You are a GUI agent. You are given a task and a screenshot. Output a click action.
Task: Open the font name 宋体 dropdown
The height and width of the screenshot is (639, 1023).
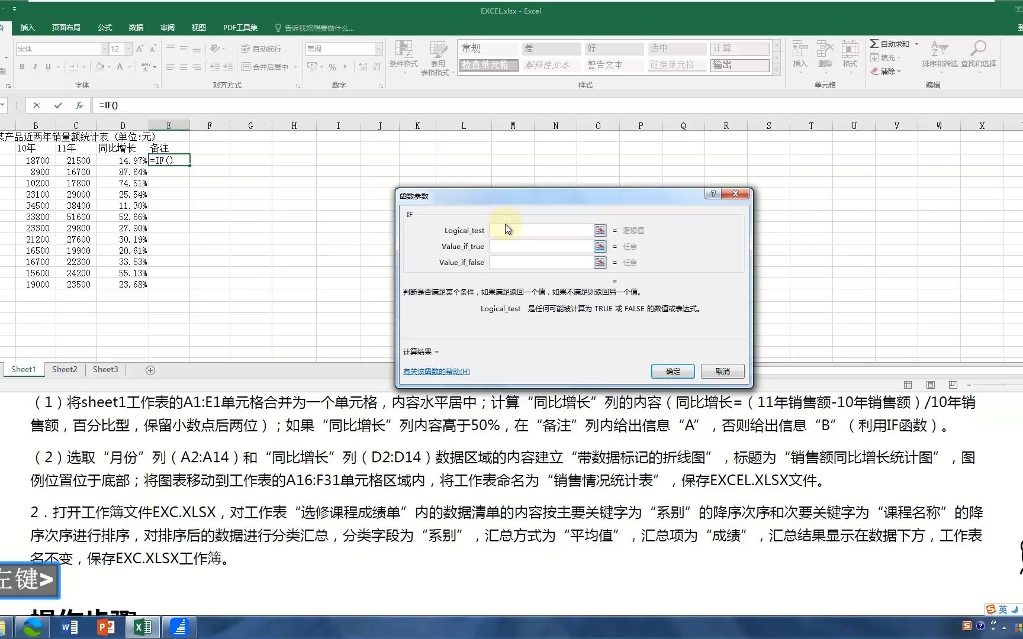coord(104,49)
